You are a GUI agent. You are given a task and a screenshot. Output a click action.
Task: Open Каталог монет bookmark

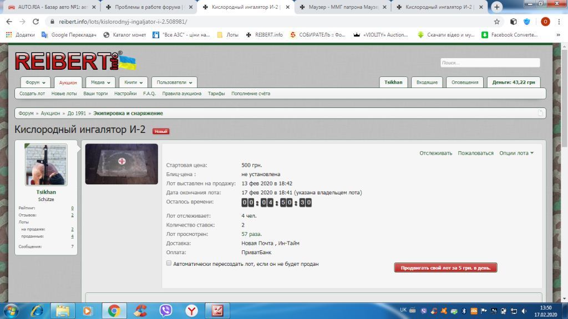click(125, 35)
